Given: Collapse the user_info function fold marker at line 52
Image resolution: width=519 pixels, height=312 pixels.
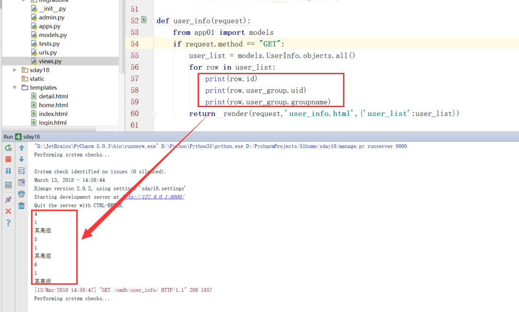Looking at the screenshot, I should [x=153, y=21].
